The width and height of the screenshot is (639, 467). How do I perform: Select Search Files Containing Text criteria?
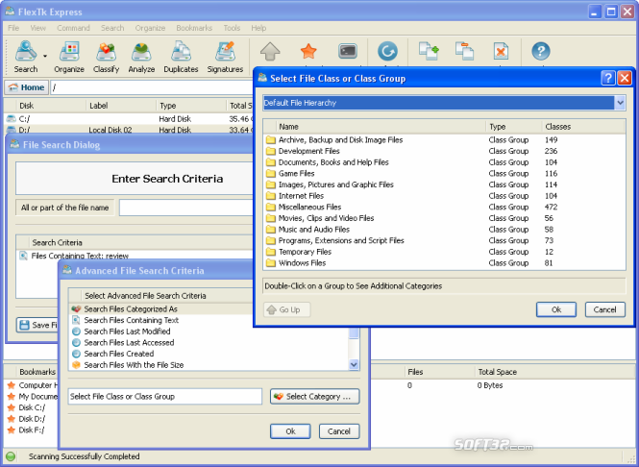[209, 320]
